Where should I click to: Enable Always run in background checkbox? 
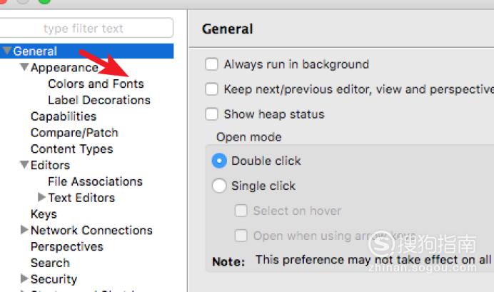211,64
